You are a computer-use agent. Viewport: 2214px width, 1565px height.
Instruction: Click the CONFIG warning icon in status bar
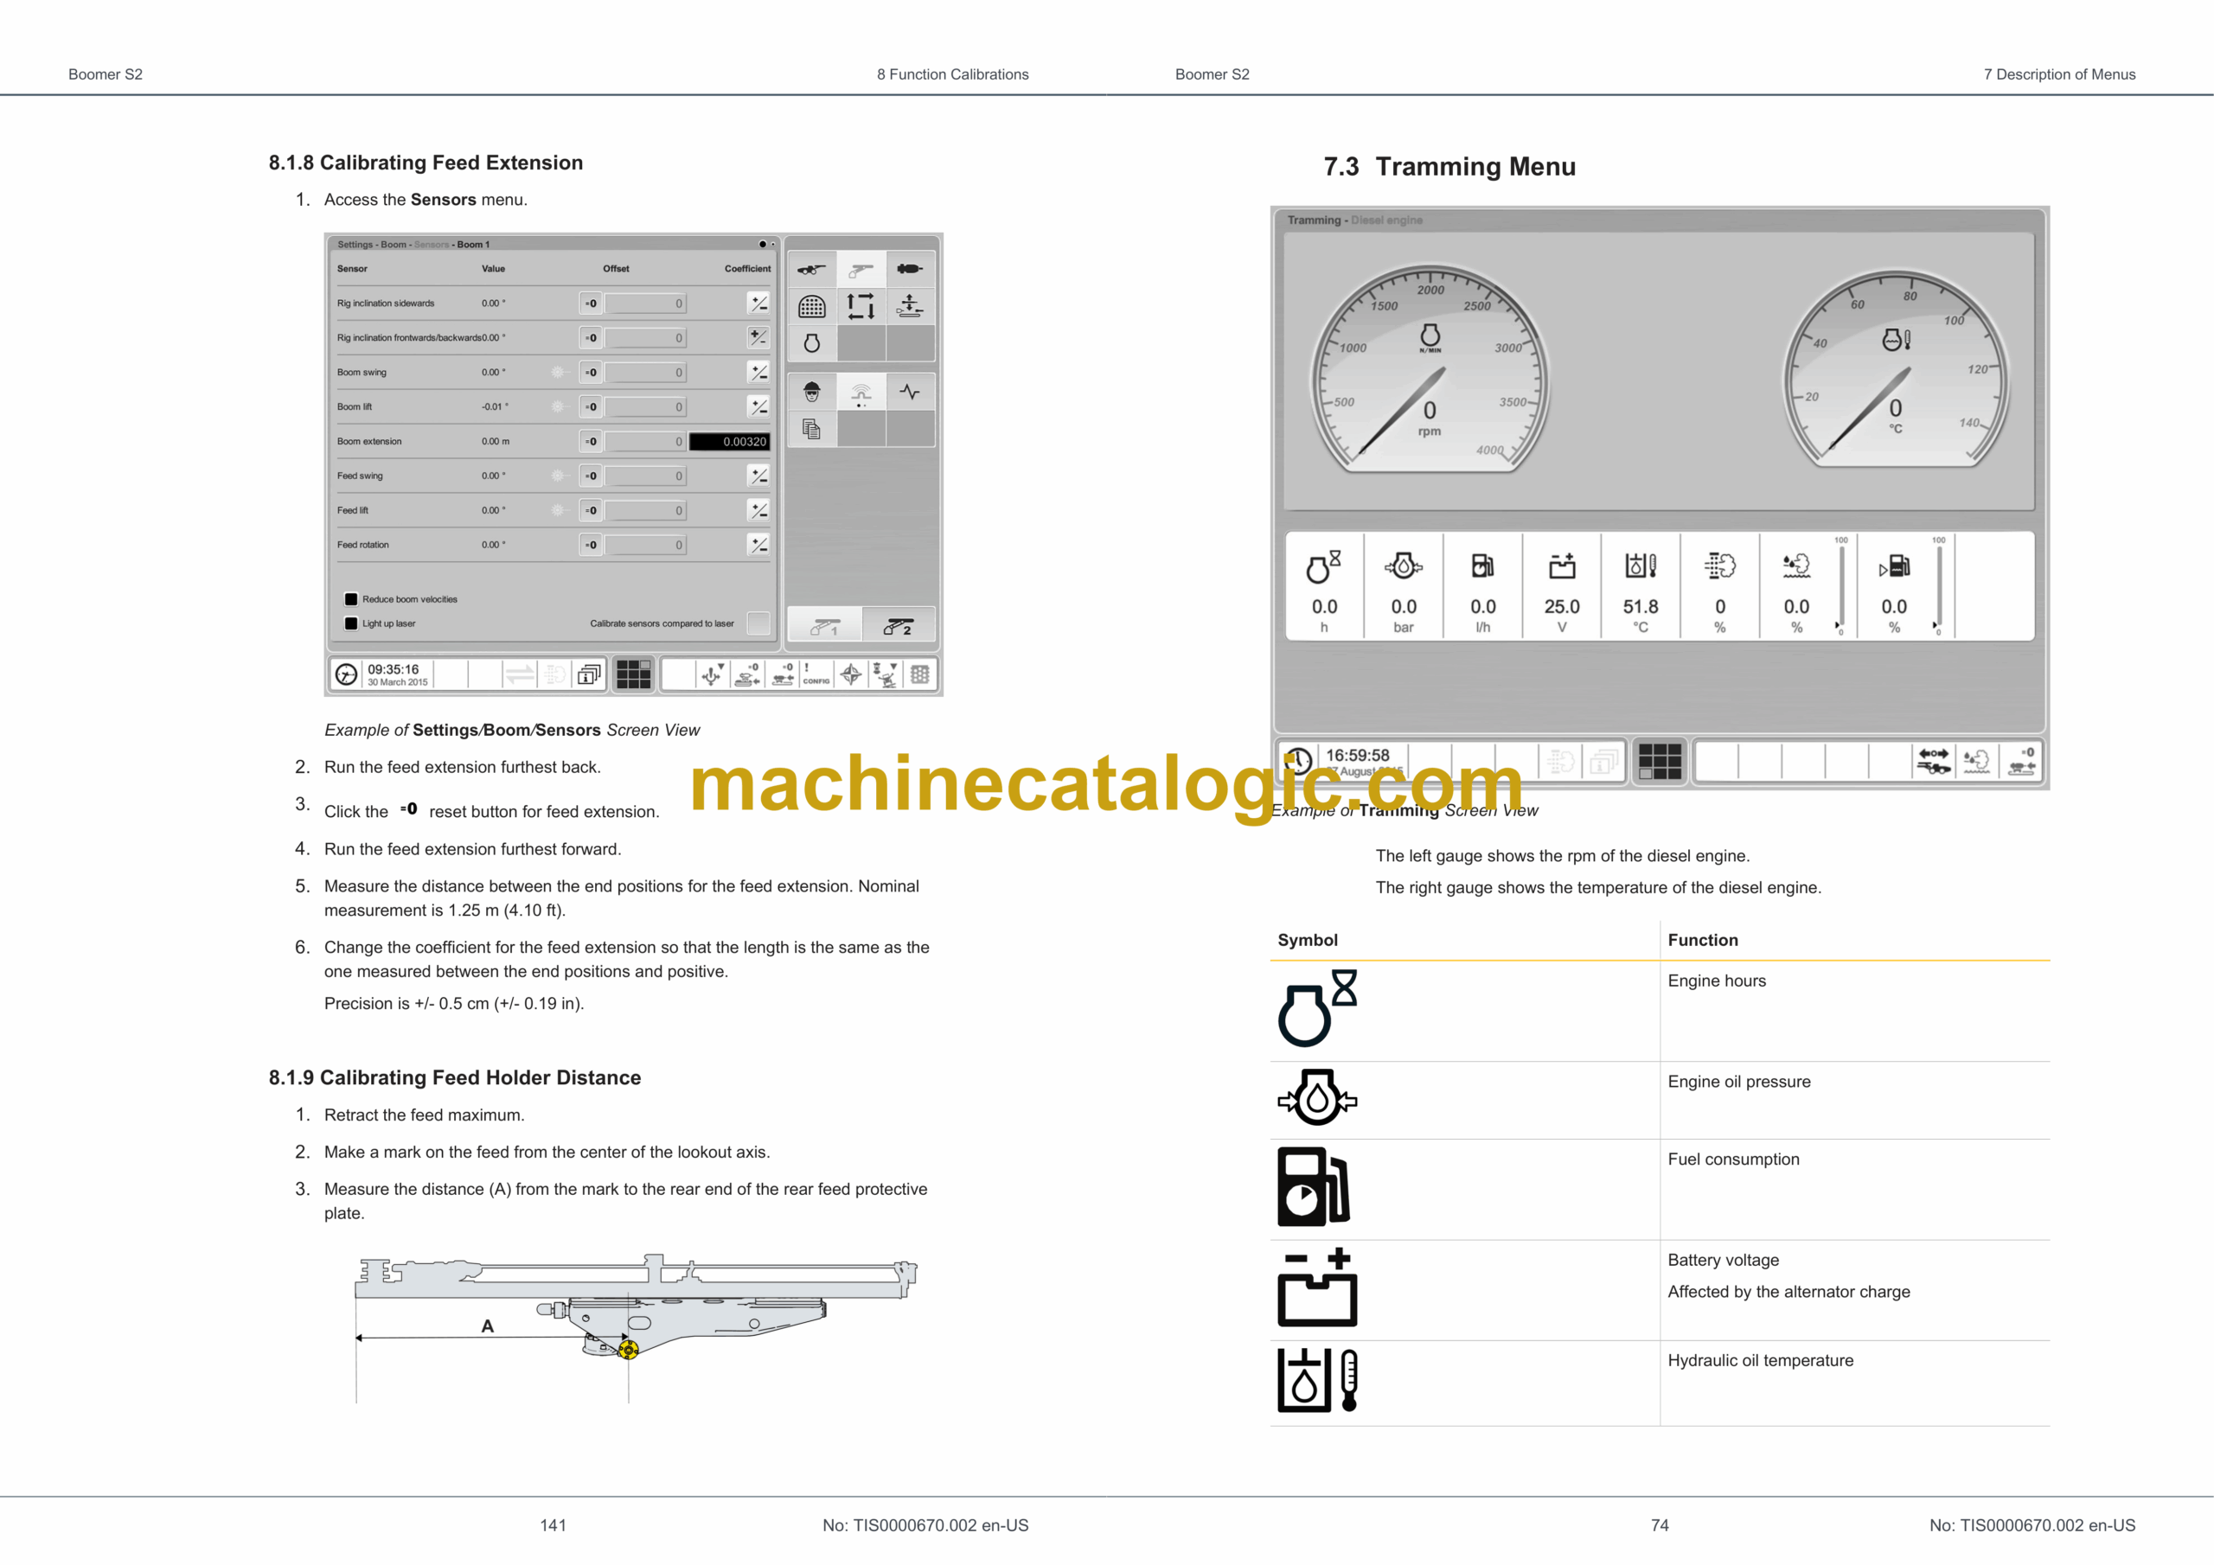pos(815,674)
